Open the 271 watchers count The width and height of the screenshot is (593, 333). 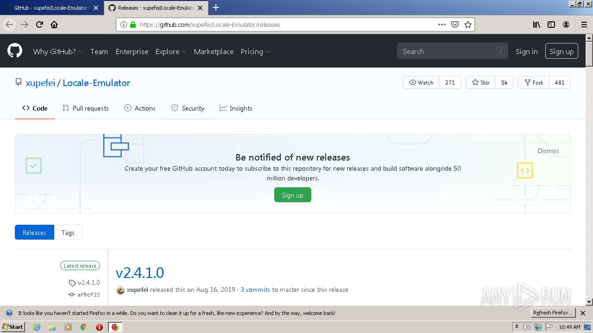450,82
